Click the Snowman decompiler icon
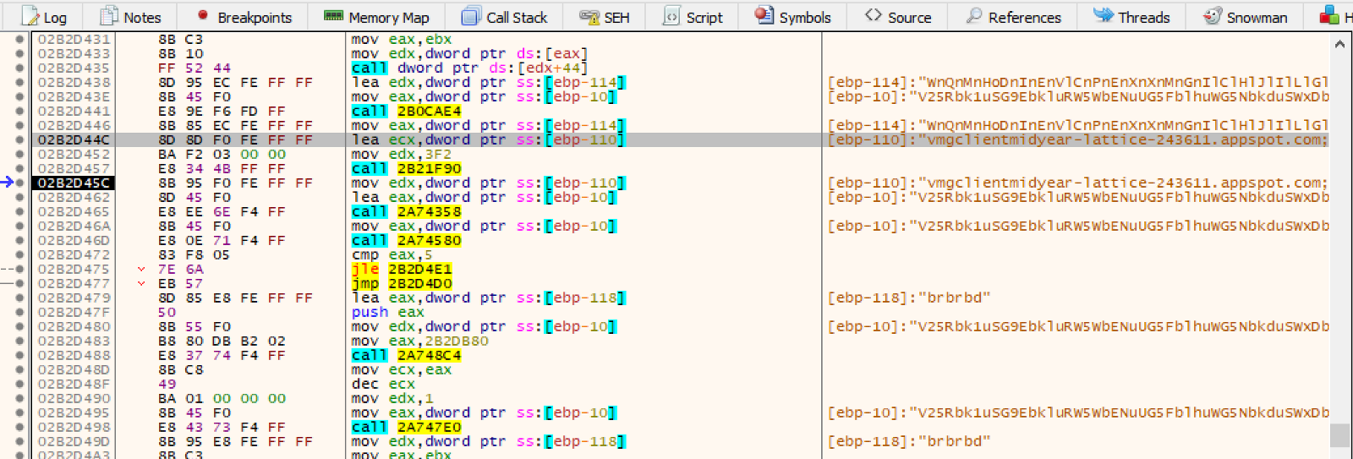1353x459 pixels. (x=1213, y=17)
